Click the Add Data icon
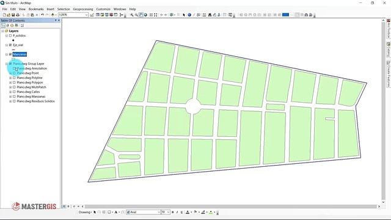391x220 pixels. point(53,15)
